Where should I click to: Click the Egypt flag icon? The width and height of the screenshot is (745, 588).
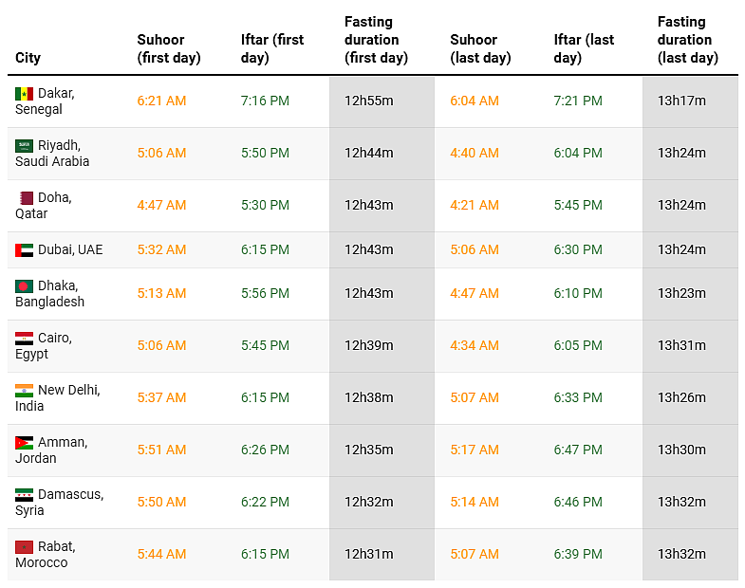[x=25, y=338]
